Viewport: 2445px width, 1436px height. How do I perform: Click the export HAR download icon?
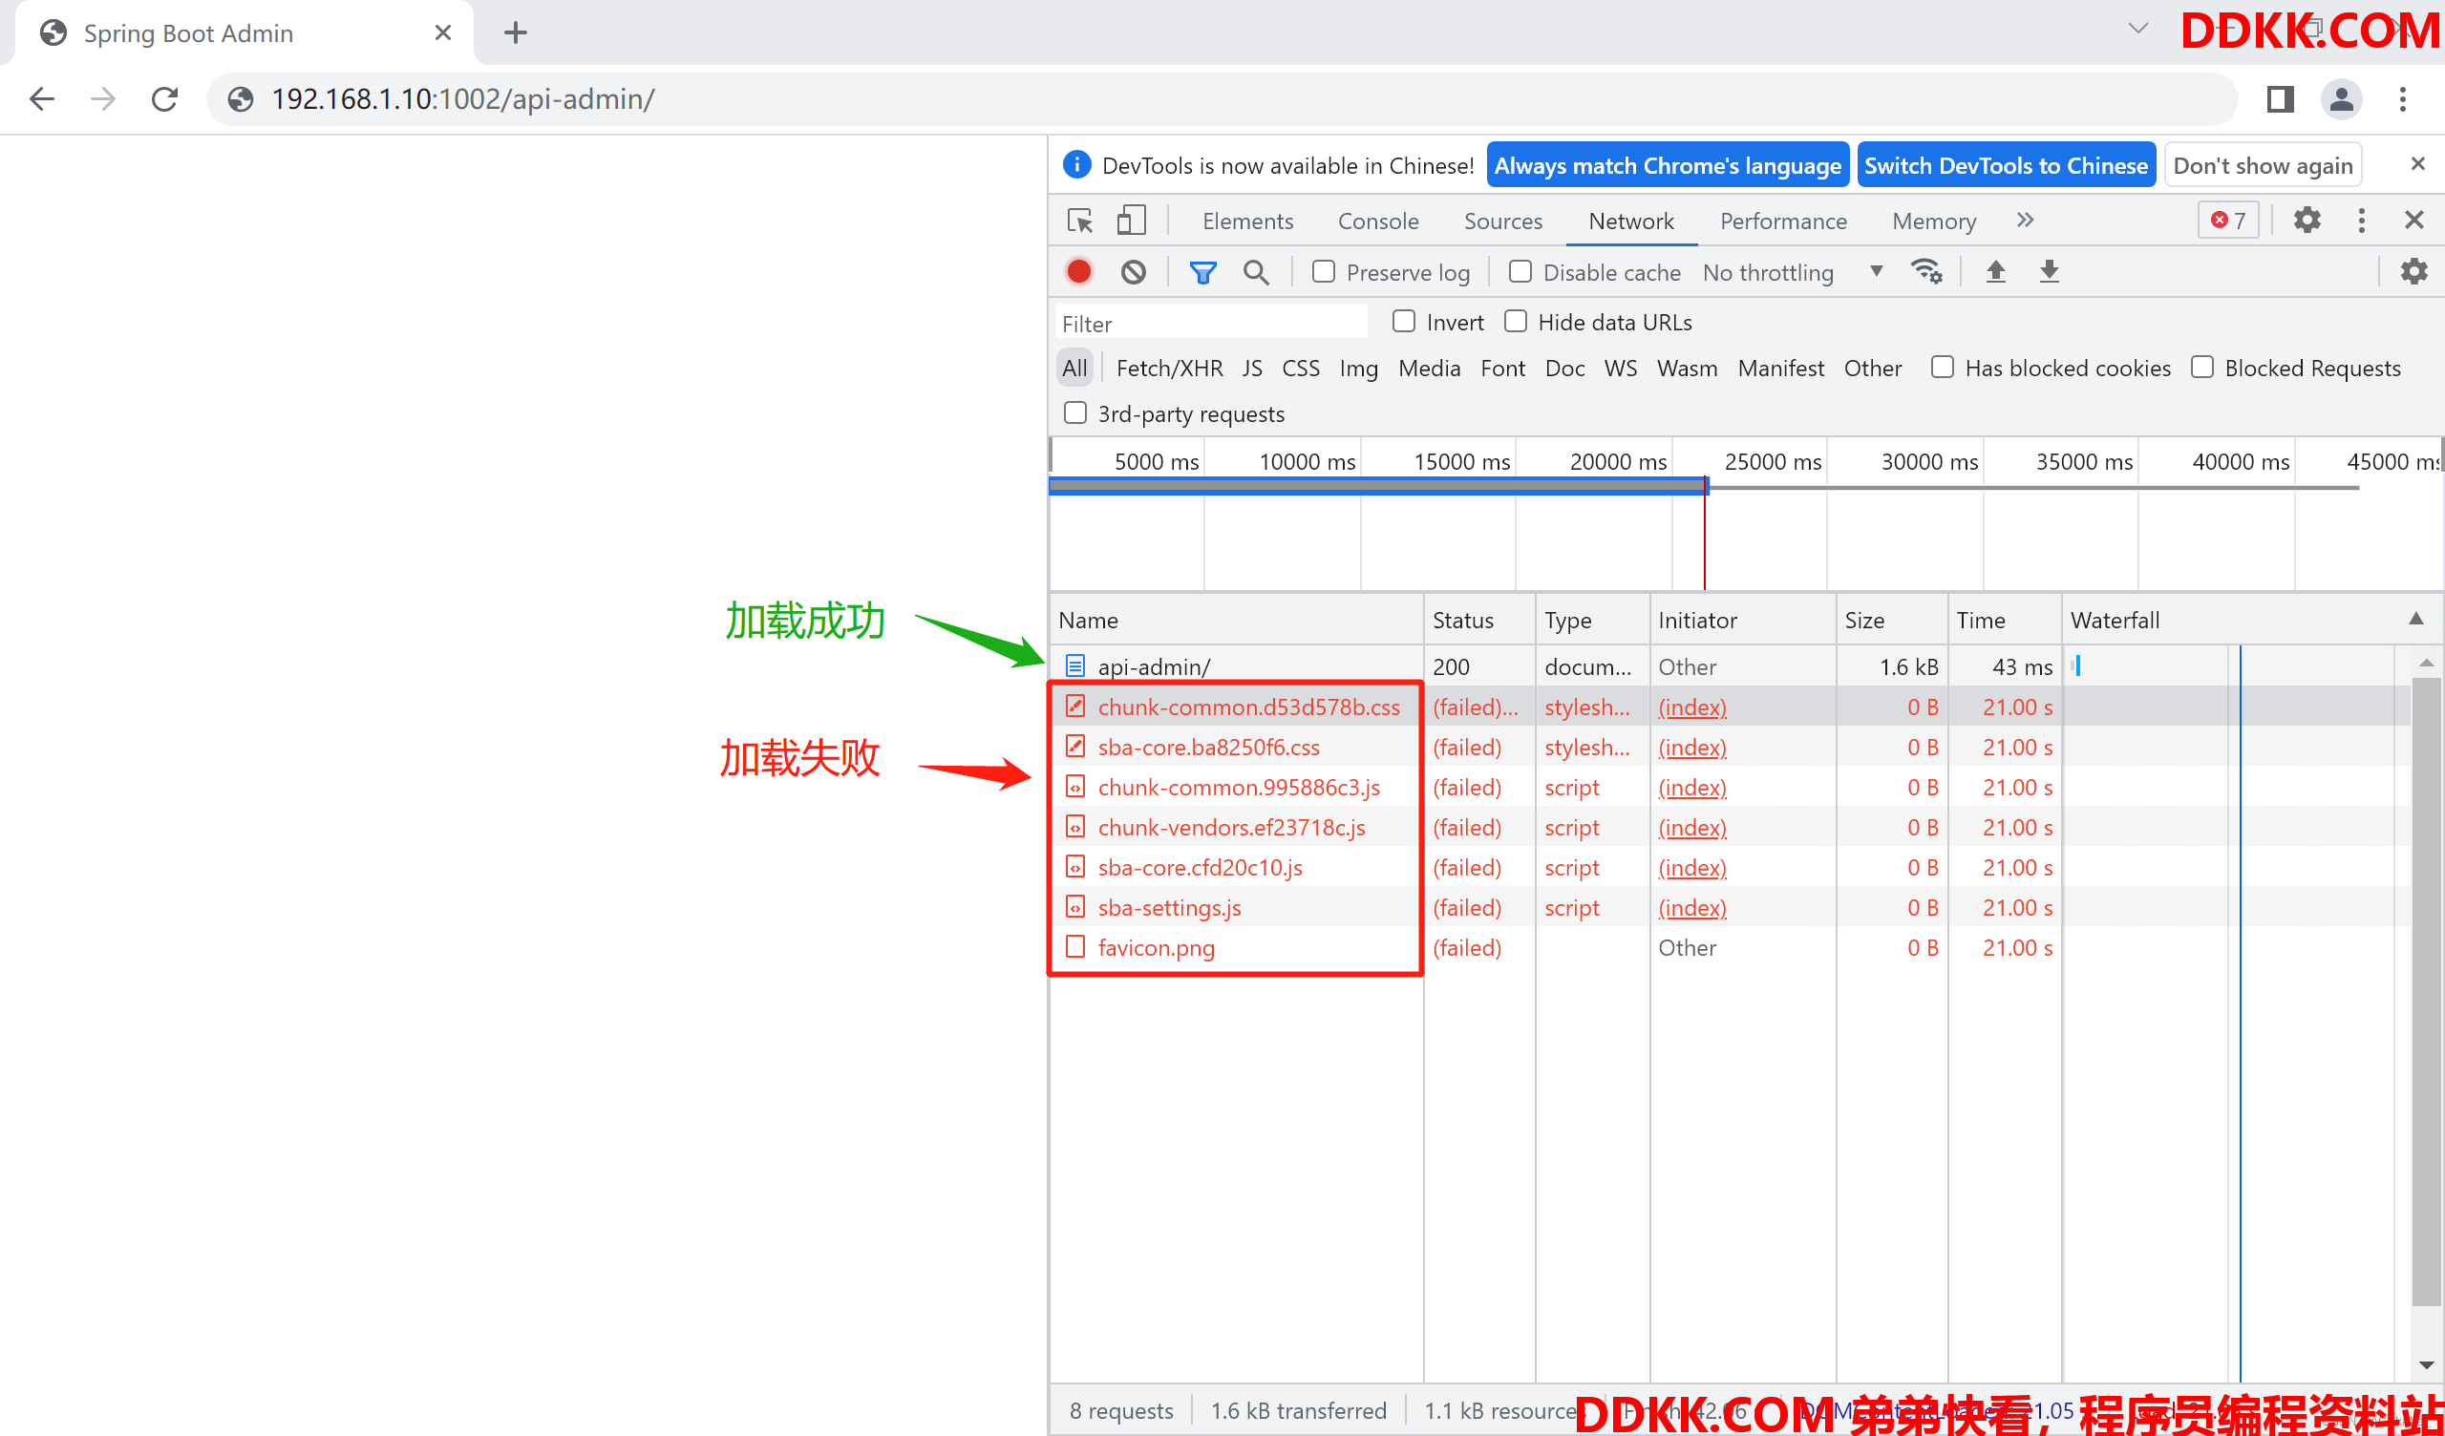2049,272
